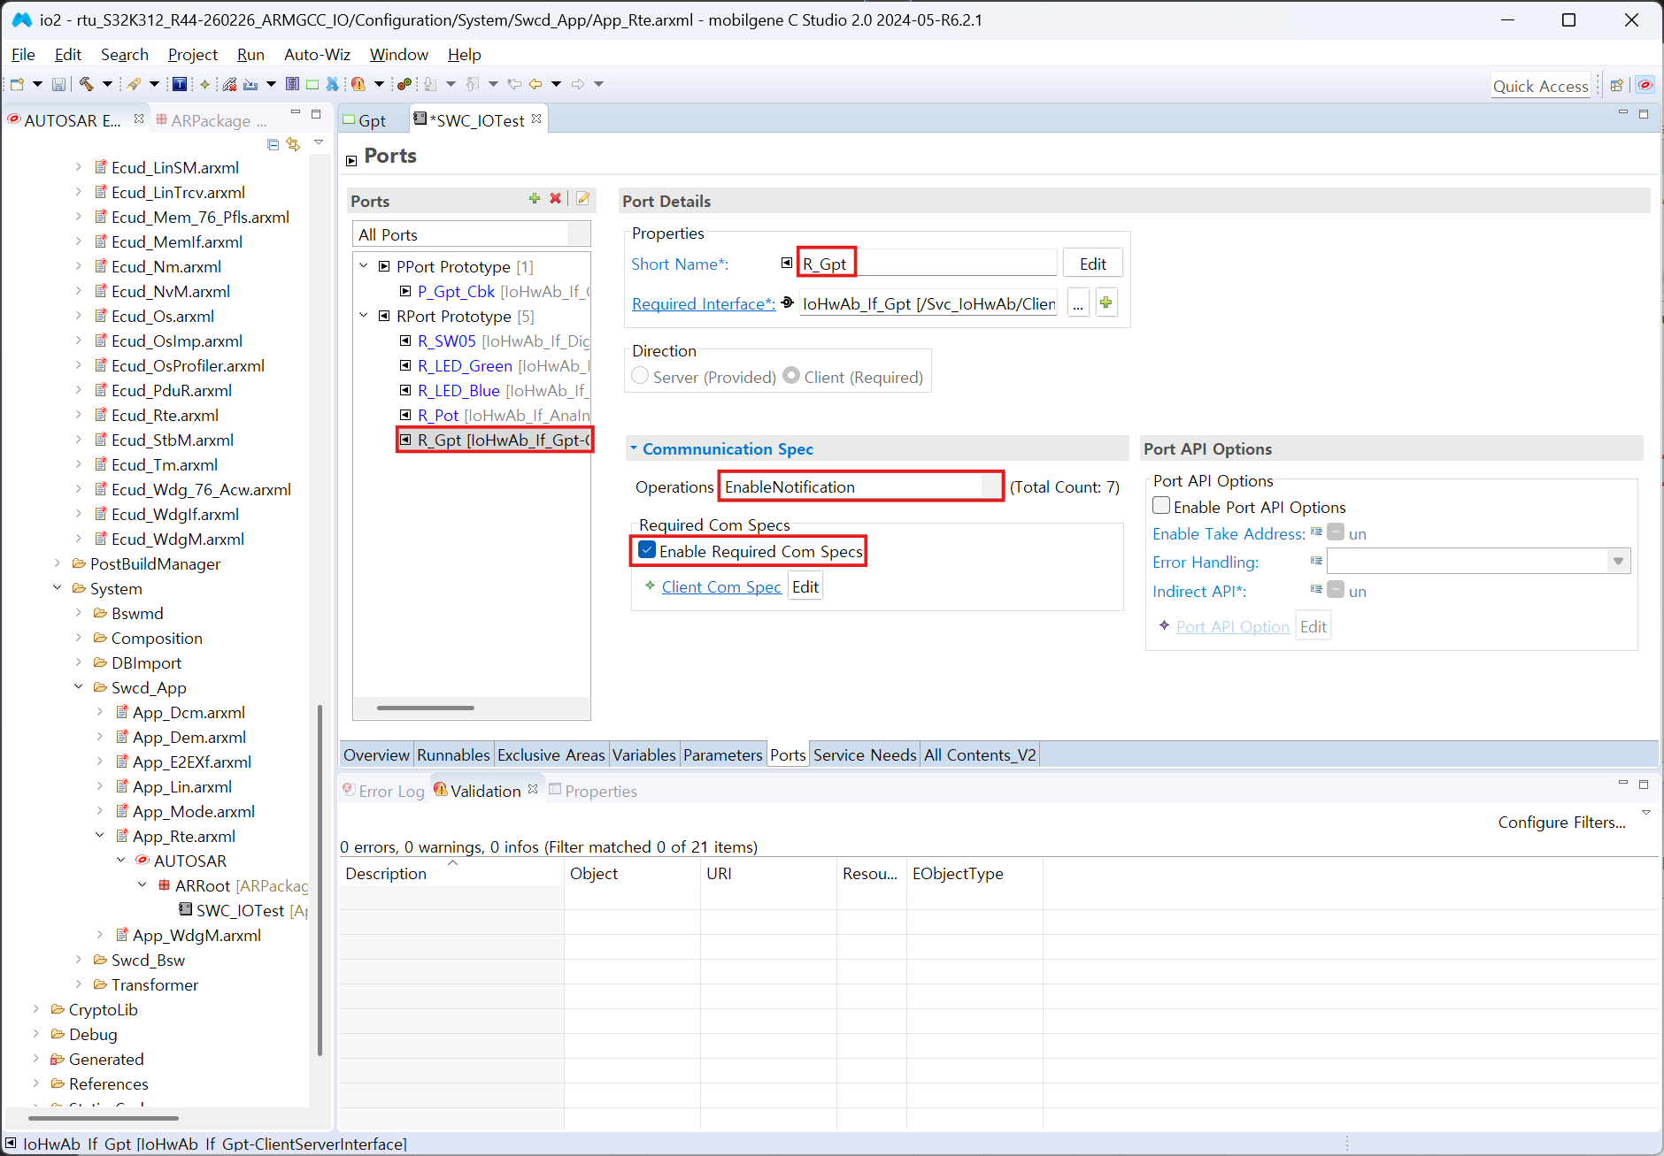Collapse the RPort Prototype tree node
The width and height of the screenshot is (1664, 1156).
[x=364, y=316]
